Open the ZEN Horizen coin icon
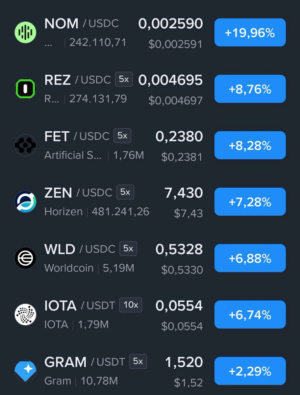Viewport: 300px width, 395px height. 25,202
